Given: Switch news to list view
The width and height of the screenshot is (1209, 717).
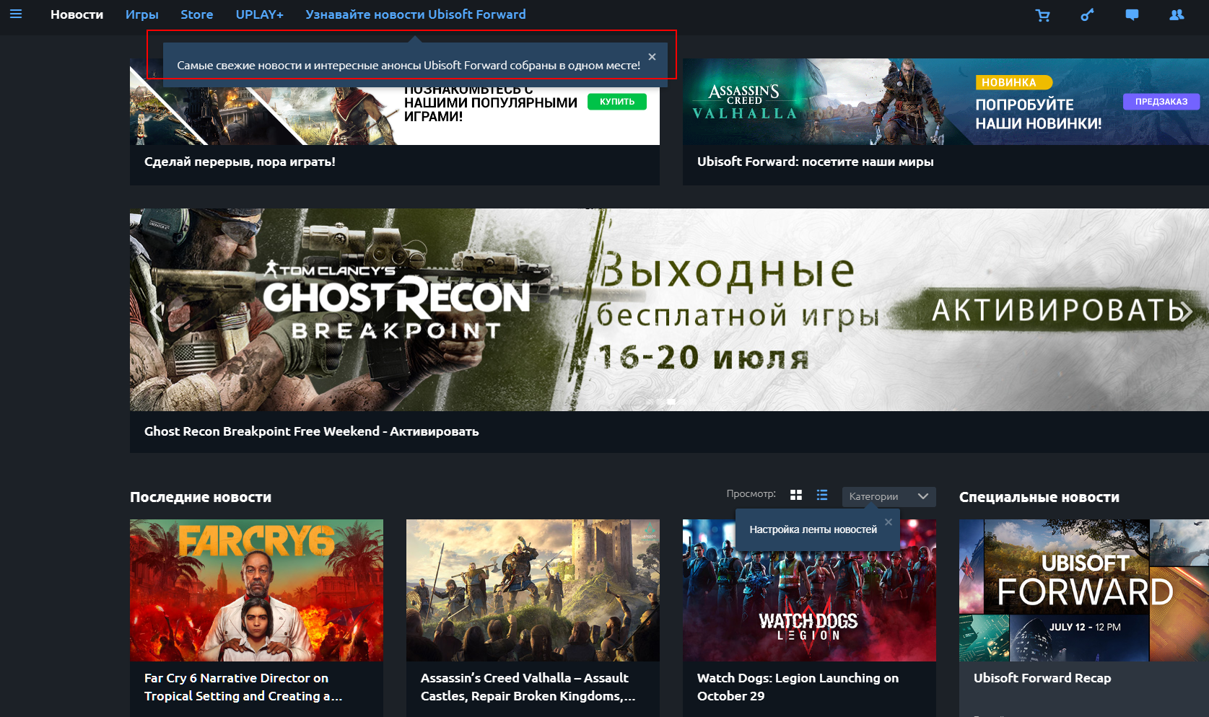Looking at the screenshot, I should coord(822,495).
